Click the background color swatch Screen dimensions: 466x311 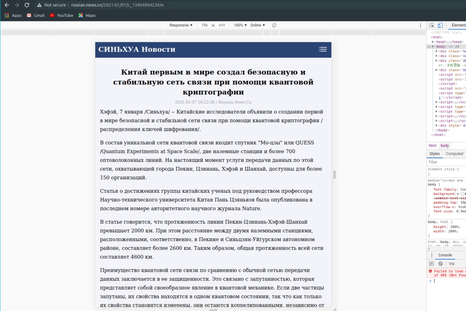click(x=462, y=194)
